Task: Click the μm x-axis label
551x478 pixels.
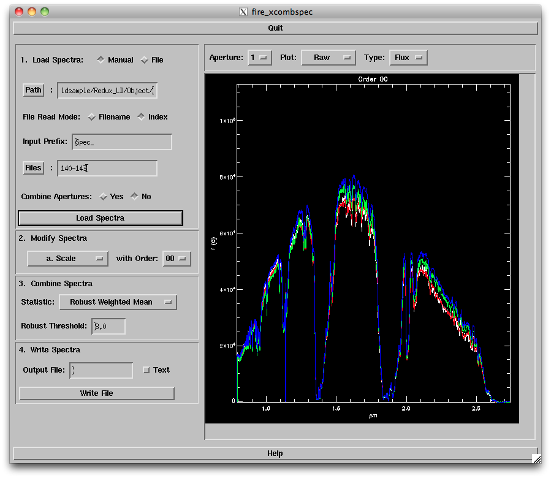Action: [x=373, y=415]
